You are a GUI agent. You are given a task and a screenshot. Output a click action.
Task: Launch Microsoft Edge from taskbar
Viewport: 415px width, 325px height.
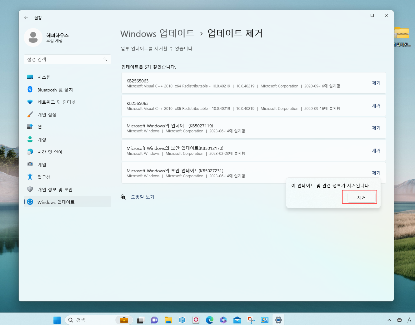(210, 320)
